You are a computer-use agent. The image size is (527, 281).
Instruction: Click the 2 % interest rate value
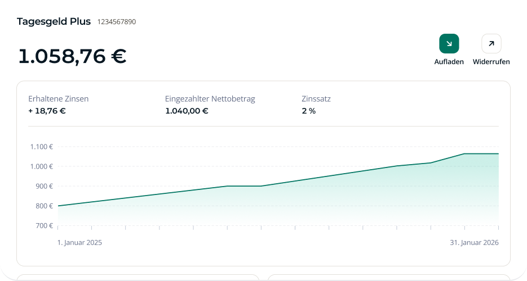(308, 111)
